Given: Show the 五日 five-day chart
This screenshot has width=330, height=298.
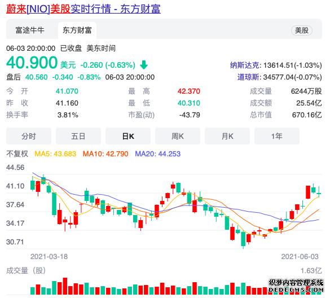Looking at the screenshot, I should [x=78, y=136].
